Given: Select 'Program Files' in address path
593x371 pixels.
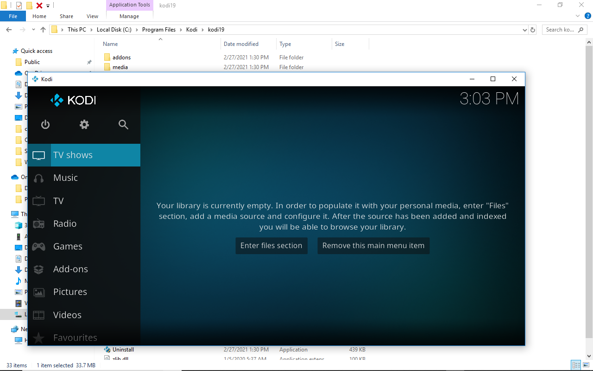Looking at the screenshot, I should point(159,30).
